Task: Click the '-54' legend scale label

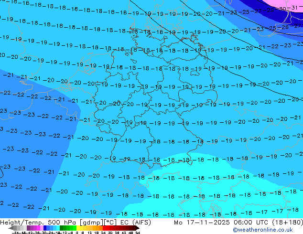Action: coord(15,233)
